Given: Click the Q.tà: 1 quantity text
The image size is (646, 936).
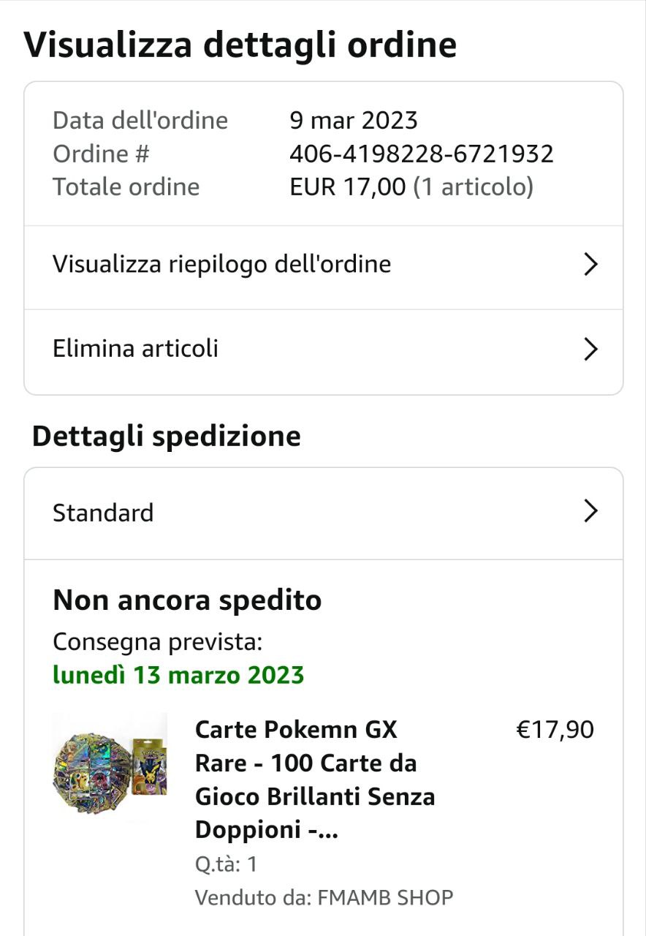Looking at the screenshot, I should click(226, 864).
